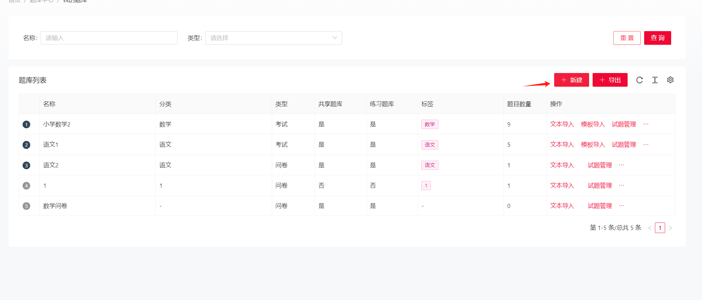Open the more actions ellipsis for 数学问卷
Viewport: 702px width, 300px height.
[622, 206]
